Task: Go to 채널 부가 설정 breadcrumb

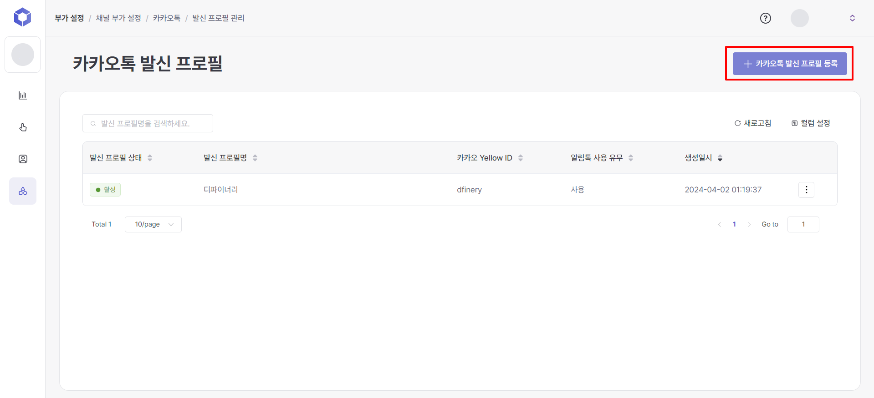Action: [x=118, y=18]
